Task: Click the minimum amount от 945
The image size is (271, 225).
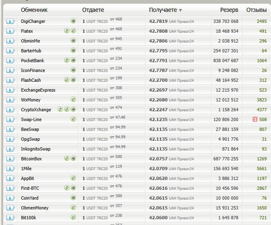Action: pyautogui.click(x=116, y=39)
